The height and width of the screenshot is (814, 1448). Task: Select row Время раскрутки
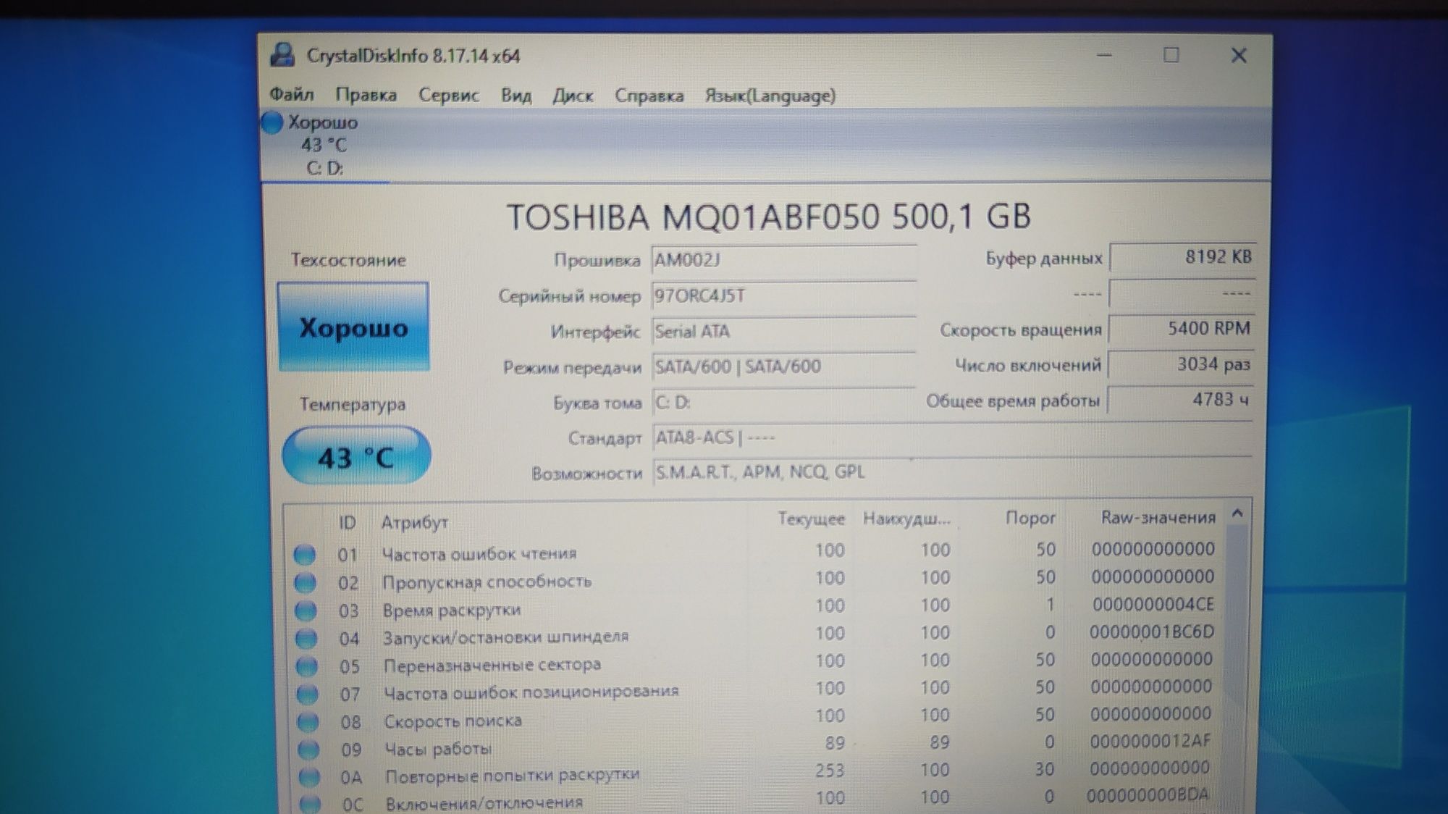[755, 607]
